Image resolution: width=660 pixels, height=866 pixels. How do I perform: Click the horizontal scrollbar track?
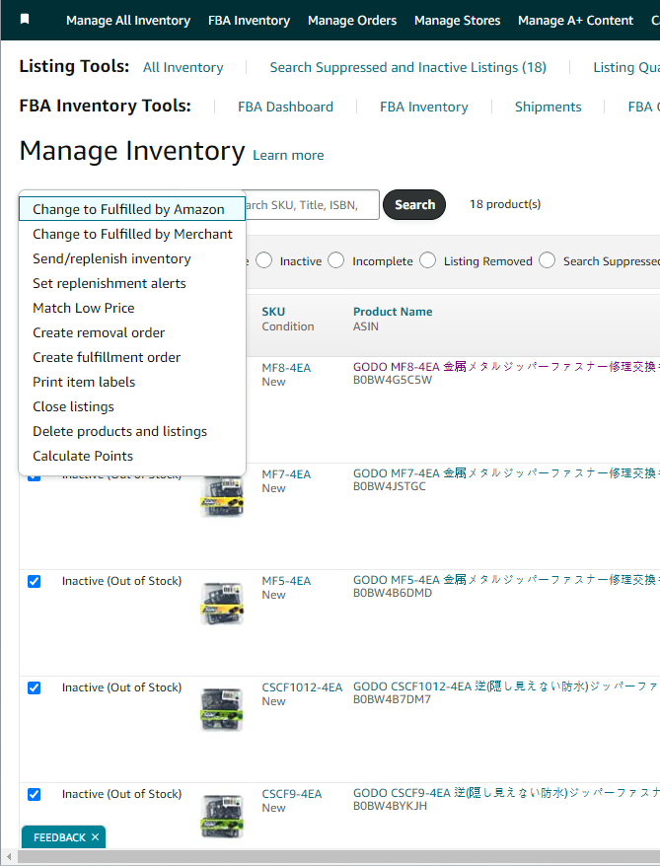338,856
